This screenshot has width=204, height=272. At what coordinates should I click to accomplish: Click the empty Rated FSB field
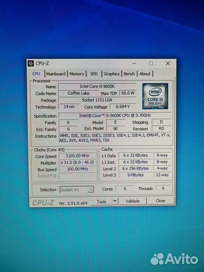point(78,176)
